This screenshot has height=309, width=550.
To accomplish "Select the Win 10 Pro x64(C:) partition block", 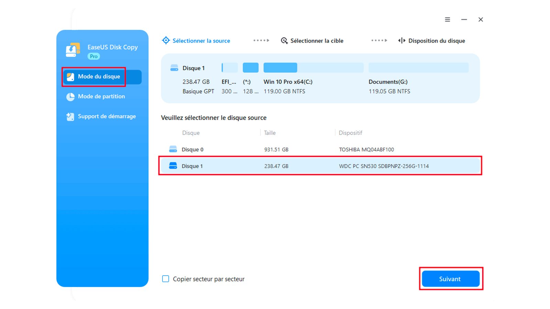I will click(280, 67).
